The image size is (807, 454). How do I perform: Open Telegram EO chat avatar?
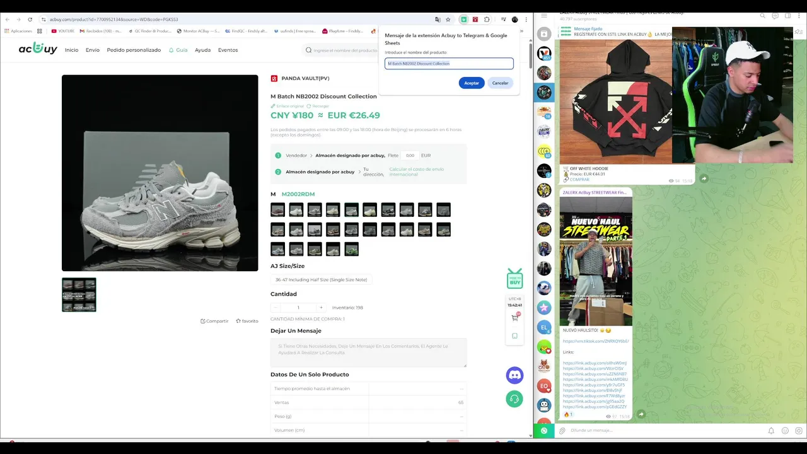544,386
